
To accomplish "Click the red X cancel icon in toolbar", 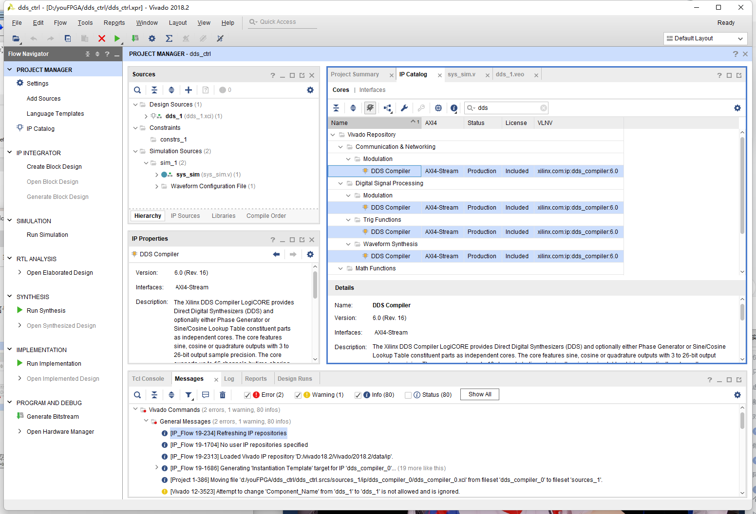I will coord(102,38).
